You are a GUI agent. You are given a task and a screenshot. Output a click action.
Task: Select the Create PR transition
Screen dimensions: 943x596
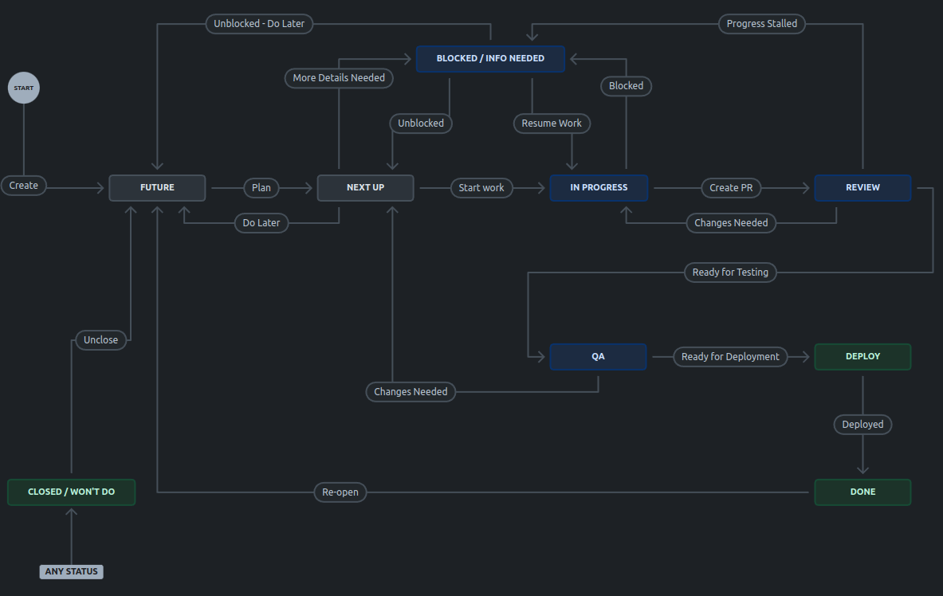[x=731, y=187]
